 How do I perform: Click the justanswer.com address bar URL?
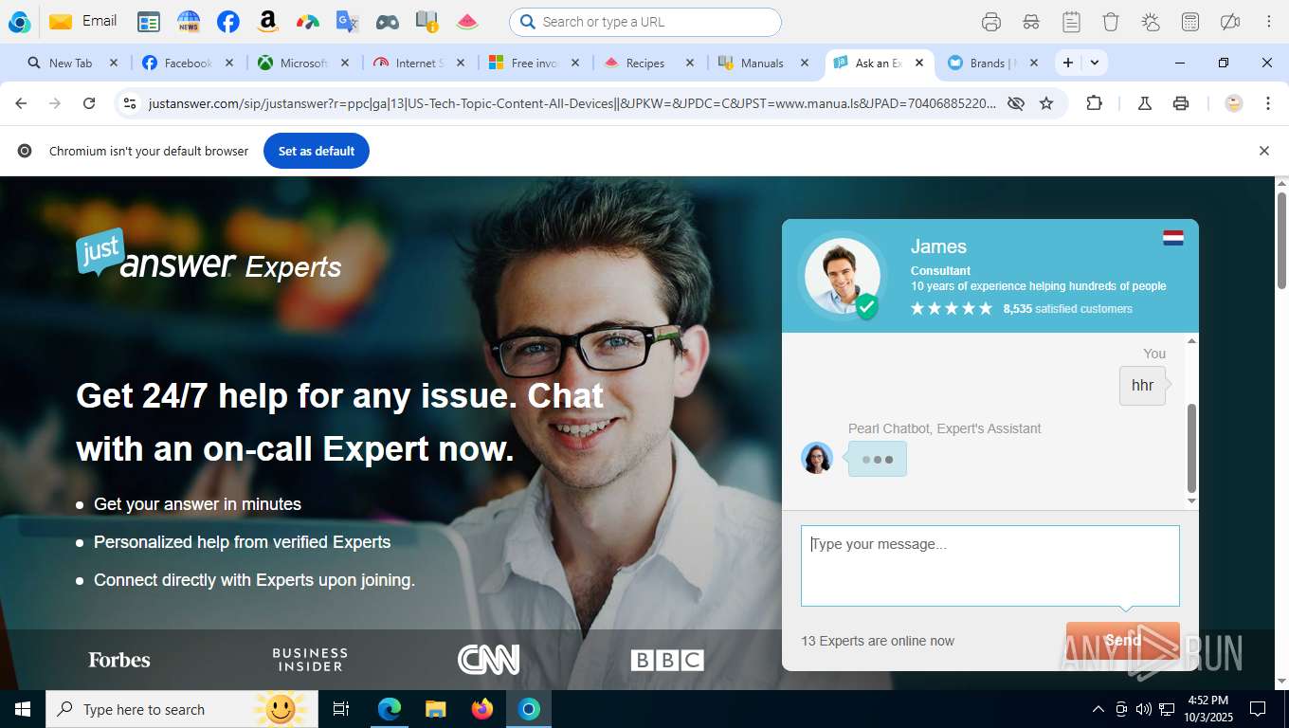(572, 103)
